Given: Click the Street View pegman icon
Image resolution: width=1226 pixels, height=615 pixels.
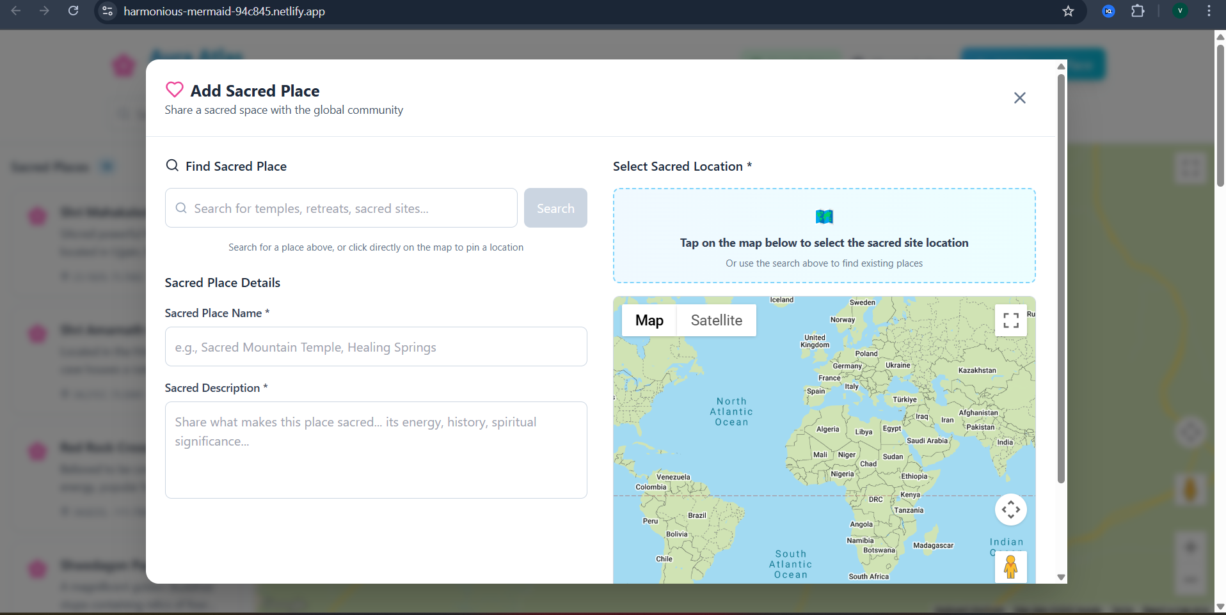Looking at the screenshot, I should click(x=1011, y=567).
